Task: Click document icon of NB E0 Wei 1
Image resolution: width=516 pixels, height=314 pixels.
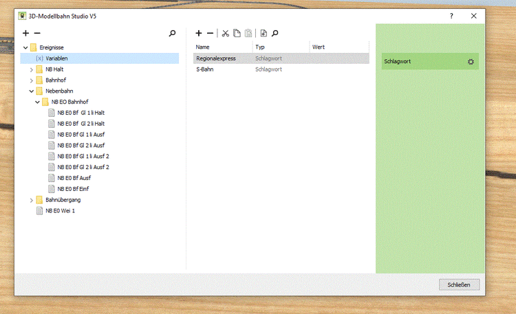Action: pyautogui.click(x=39, y=211)
